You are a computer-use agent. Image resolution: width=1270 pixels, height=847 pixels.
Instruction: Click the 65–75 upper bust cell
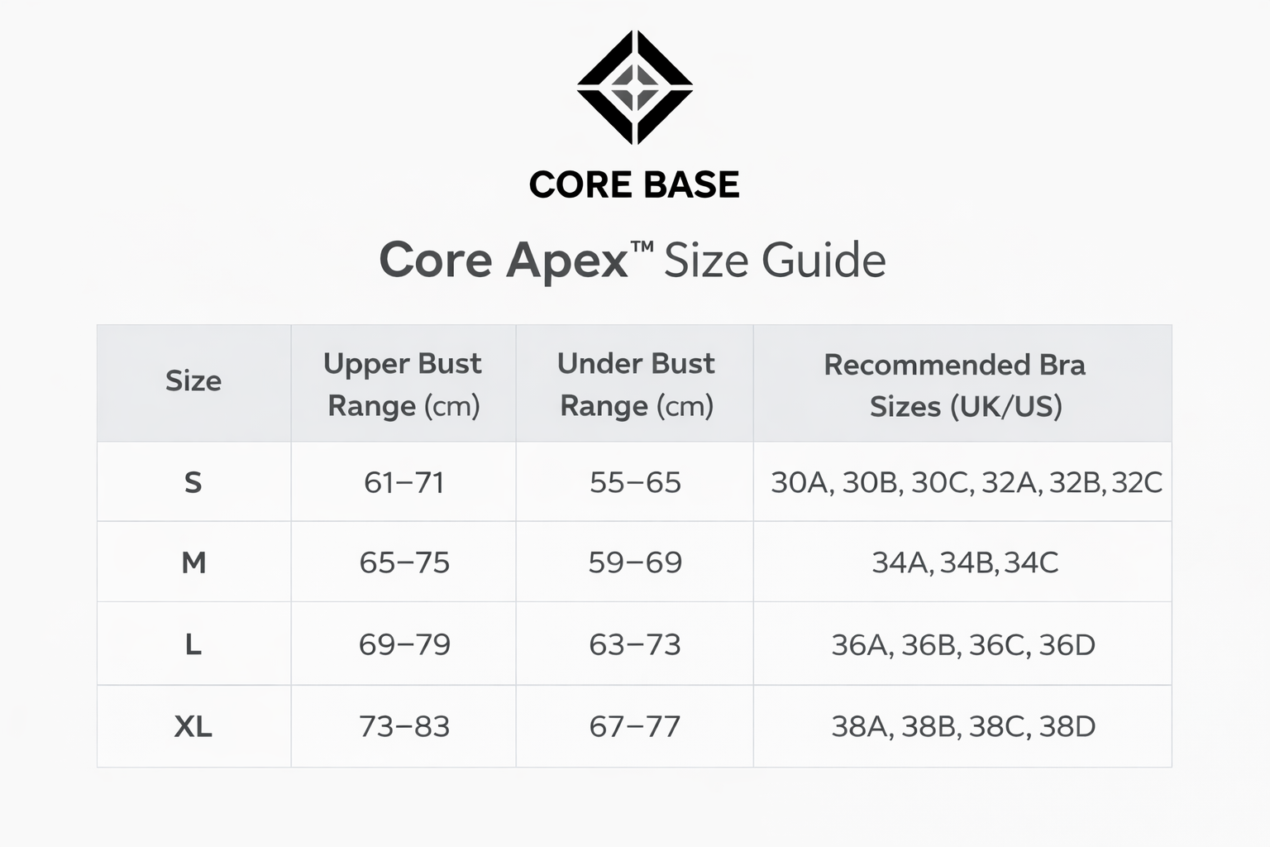[x=404, y=562]
